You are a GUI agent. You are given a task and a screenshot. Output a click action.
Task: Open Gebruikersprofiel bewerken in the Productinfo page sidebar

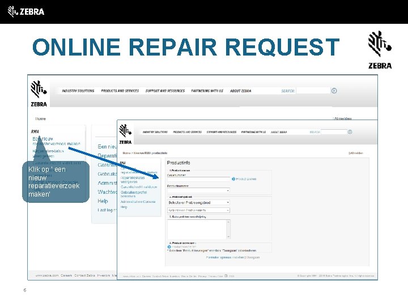pyautogui.click(x=134, y=194)
